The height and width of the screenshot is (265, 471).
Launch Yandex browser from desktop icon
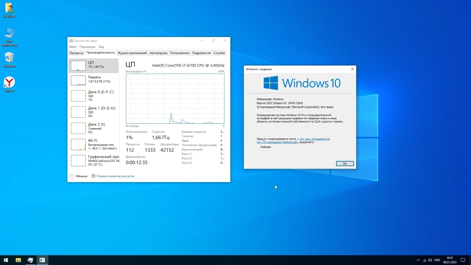click(9, 84)
